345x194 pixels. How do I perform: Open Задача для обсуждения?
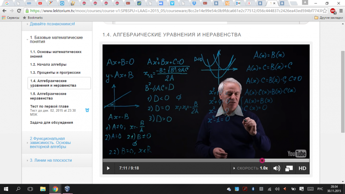(51, 122)
